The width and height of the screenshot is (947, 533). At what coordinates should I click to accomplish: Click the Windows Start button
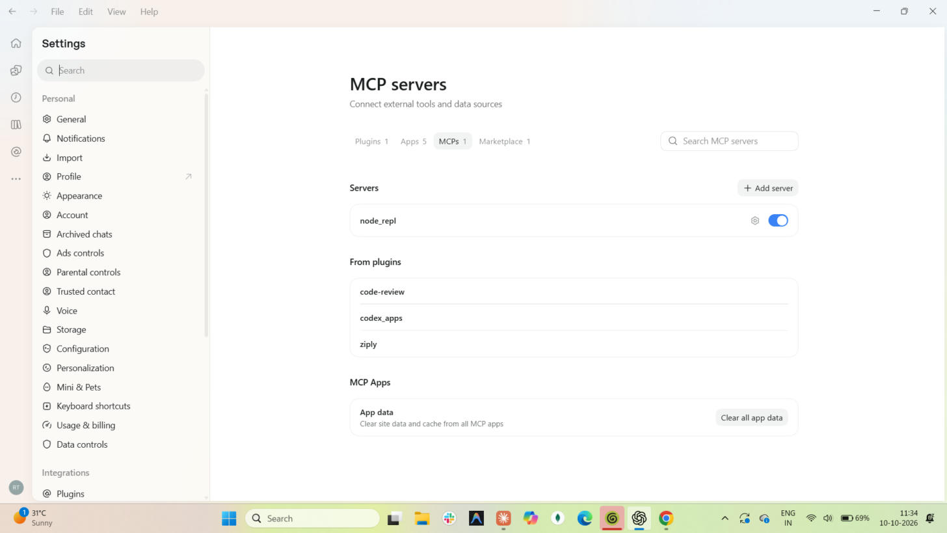[x=229, y=519]
